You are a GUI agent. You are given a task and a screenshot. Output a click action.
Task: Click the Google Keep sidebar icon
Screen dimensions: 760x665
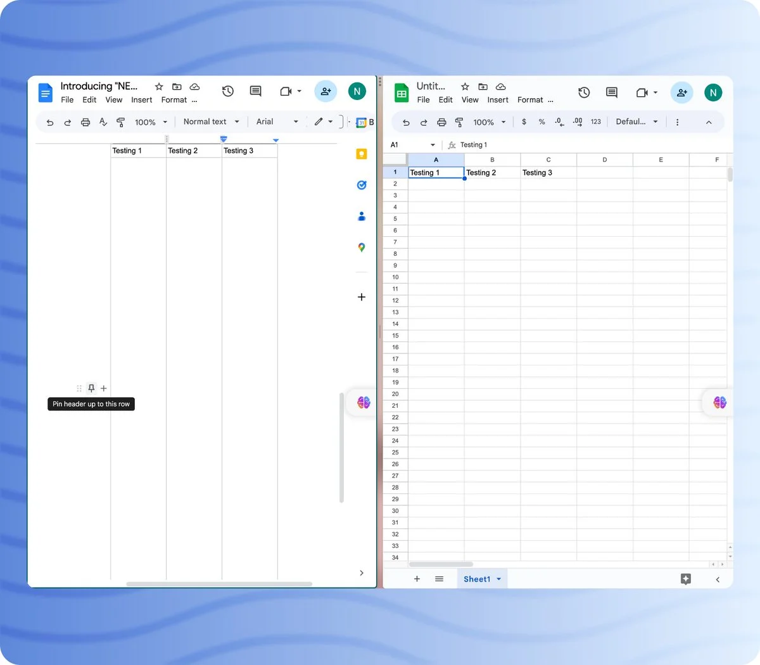[x=362, y=154]
